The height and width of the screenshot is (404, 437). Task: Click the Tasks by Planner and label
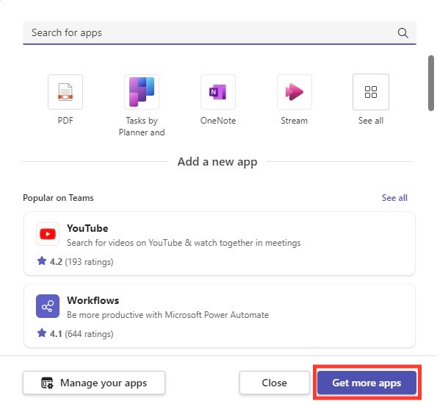142,127
